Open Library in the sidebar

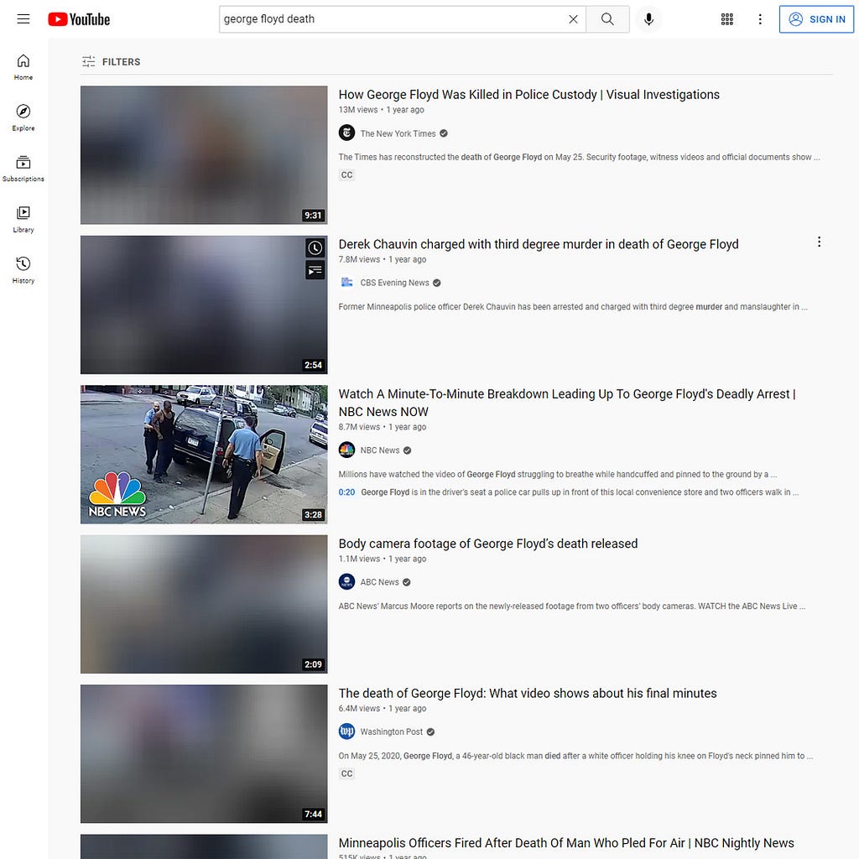(x=23, y=220)
